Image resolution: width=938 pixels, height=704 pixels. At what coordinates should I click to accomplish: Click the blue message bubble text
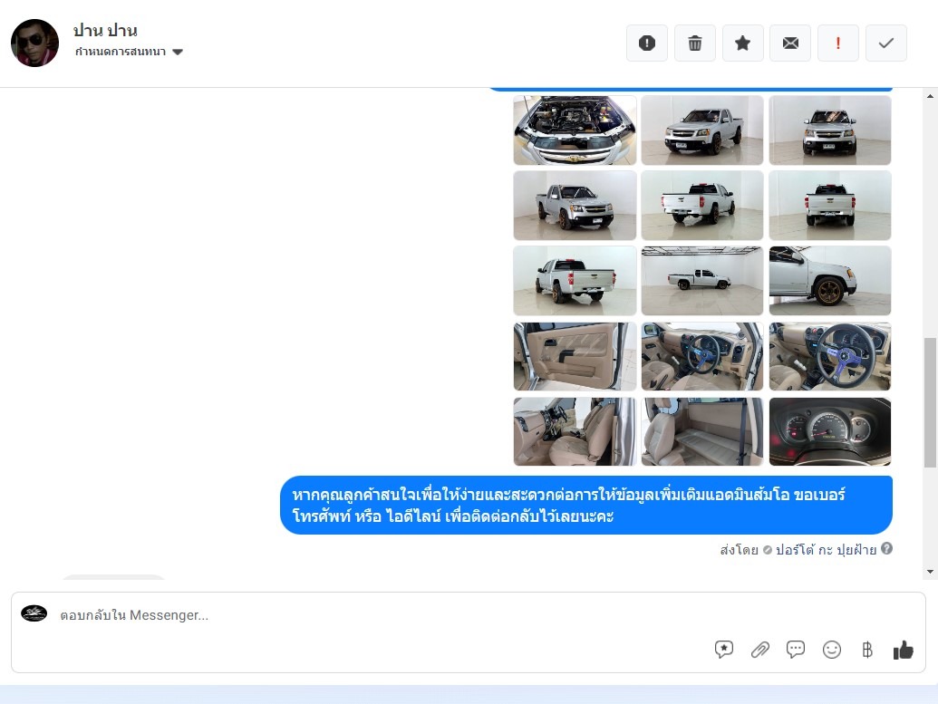tap(568, 506)
